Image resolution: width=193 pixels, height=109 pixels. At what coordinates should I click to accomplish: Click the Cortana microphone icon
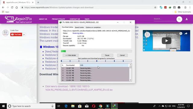(x=52, y=106)
